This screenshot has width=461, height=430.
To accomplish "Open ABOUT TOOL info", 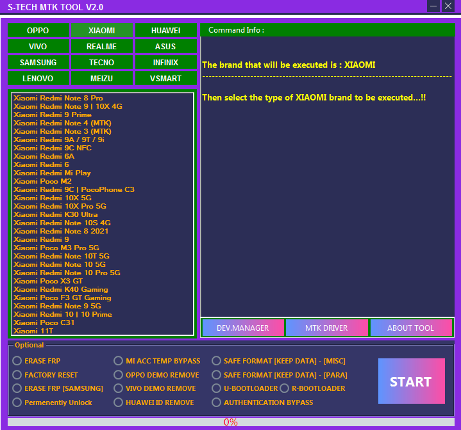I will (x=411, y=328).
